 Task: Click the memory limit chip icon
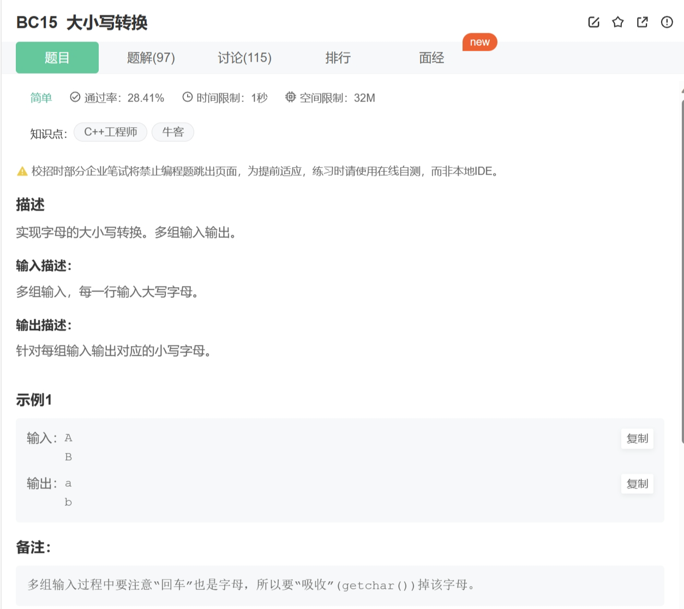tap(290, 97)
